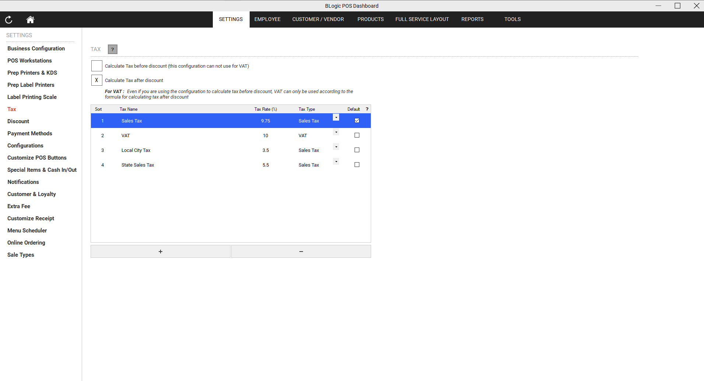Open Payment Methods settings
Viewport: 704px width, 381px height.
coord(30,133)
